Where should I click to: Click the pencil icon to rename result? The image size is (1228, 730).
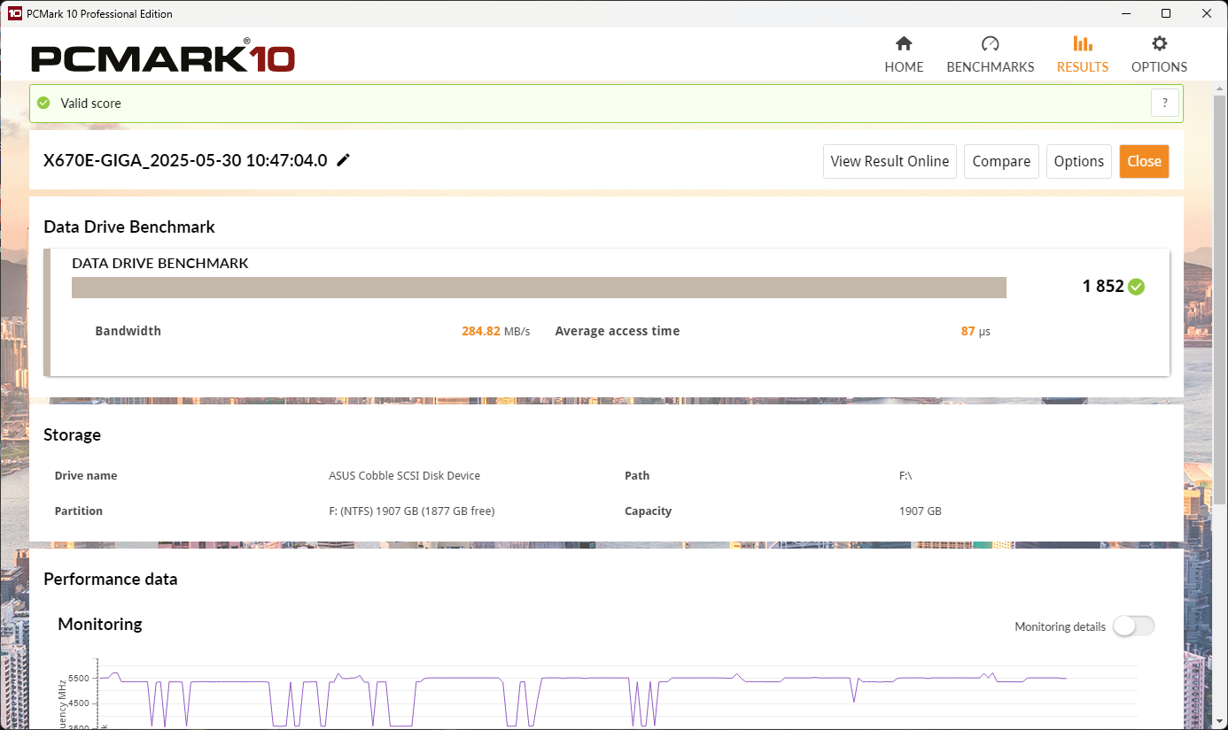point(344,160)
